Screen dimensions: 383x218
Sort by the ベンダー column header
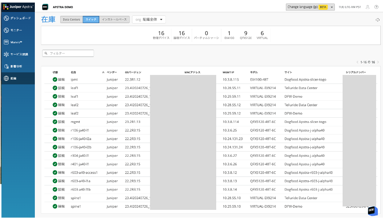[111, 72]
